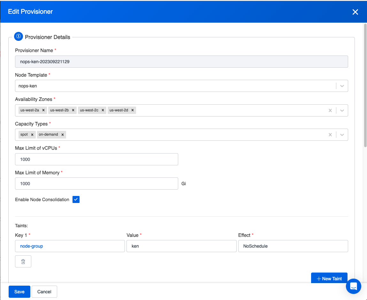Click the Taints: section label
Image resolution: width=367 pixels, height=300 pixels.
pyautogui.click(x=21, y=226)
